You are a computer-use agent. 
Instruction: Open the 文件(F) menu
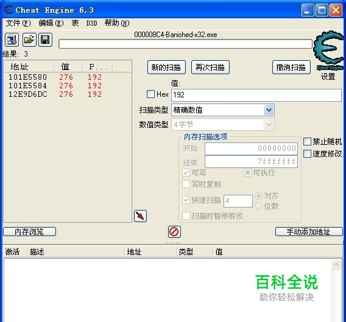pyautogui.click(x=18, y=23)
